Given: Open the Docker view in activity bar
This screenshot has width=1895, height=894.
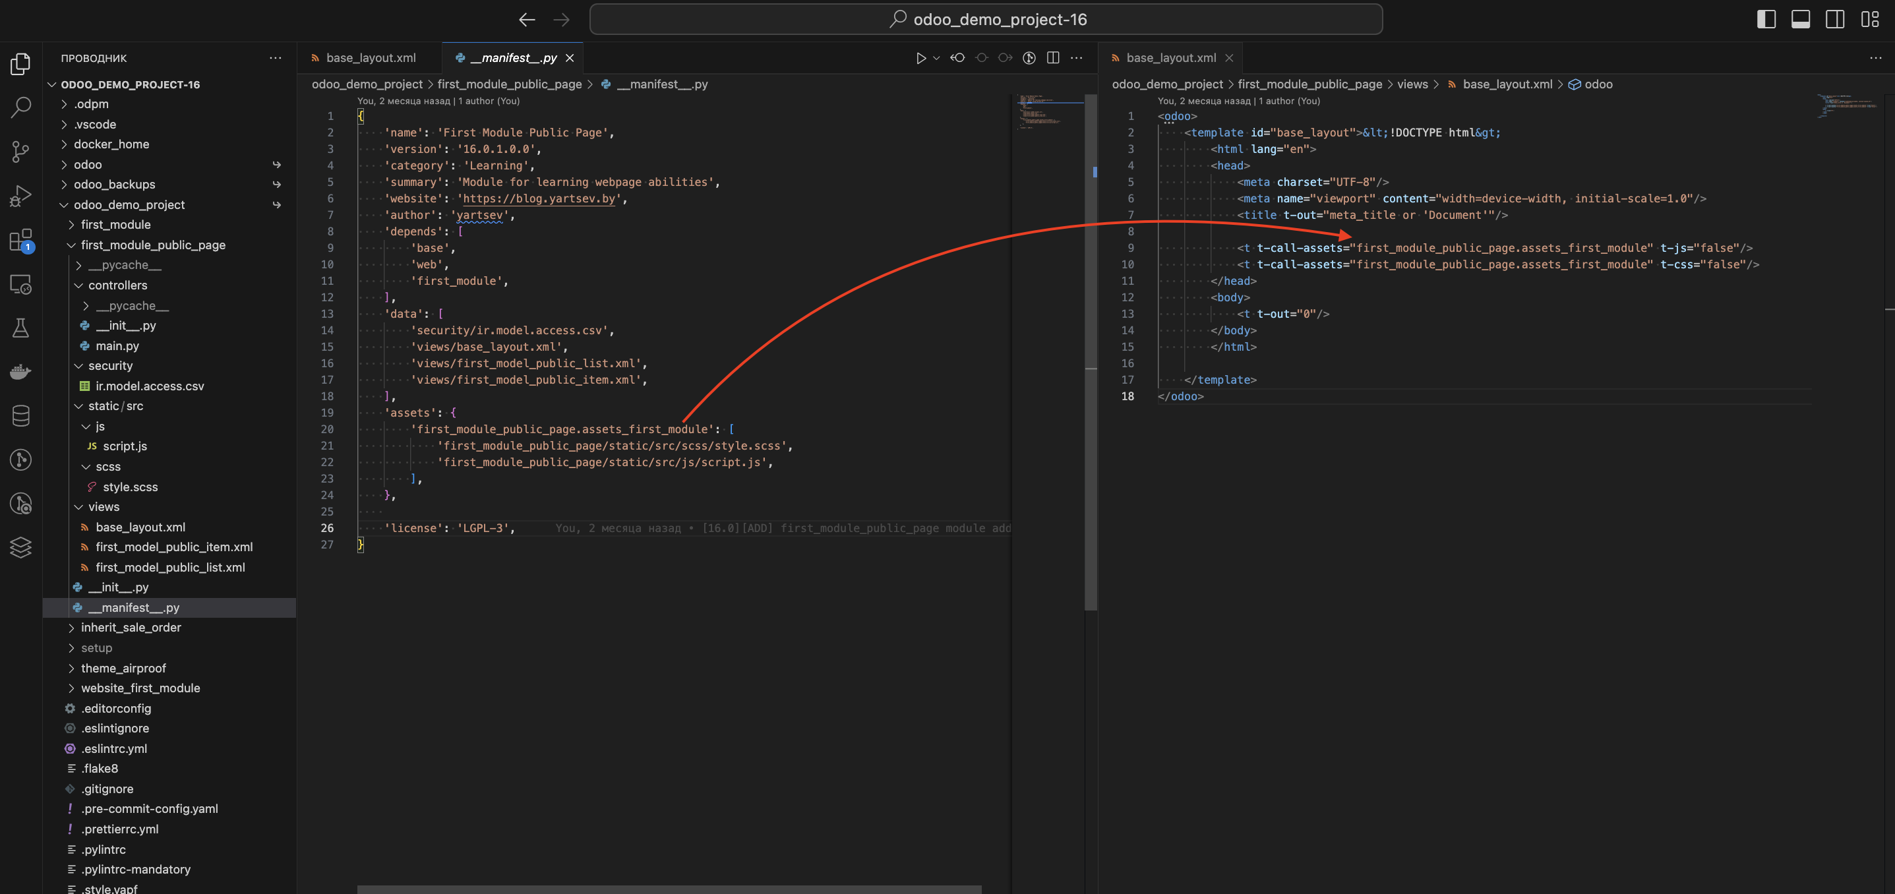Looking at the screenshot, I should click(20, 372).
